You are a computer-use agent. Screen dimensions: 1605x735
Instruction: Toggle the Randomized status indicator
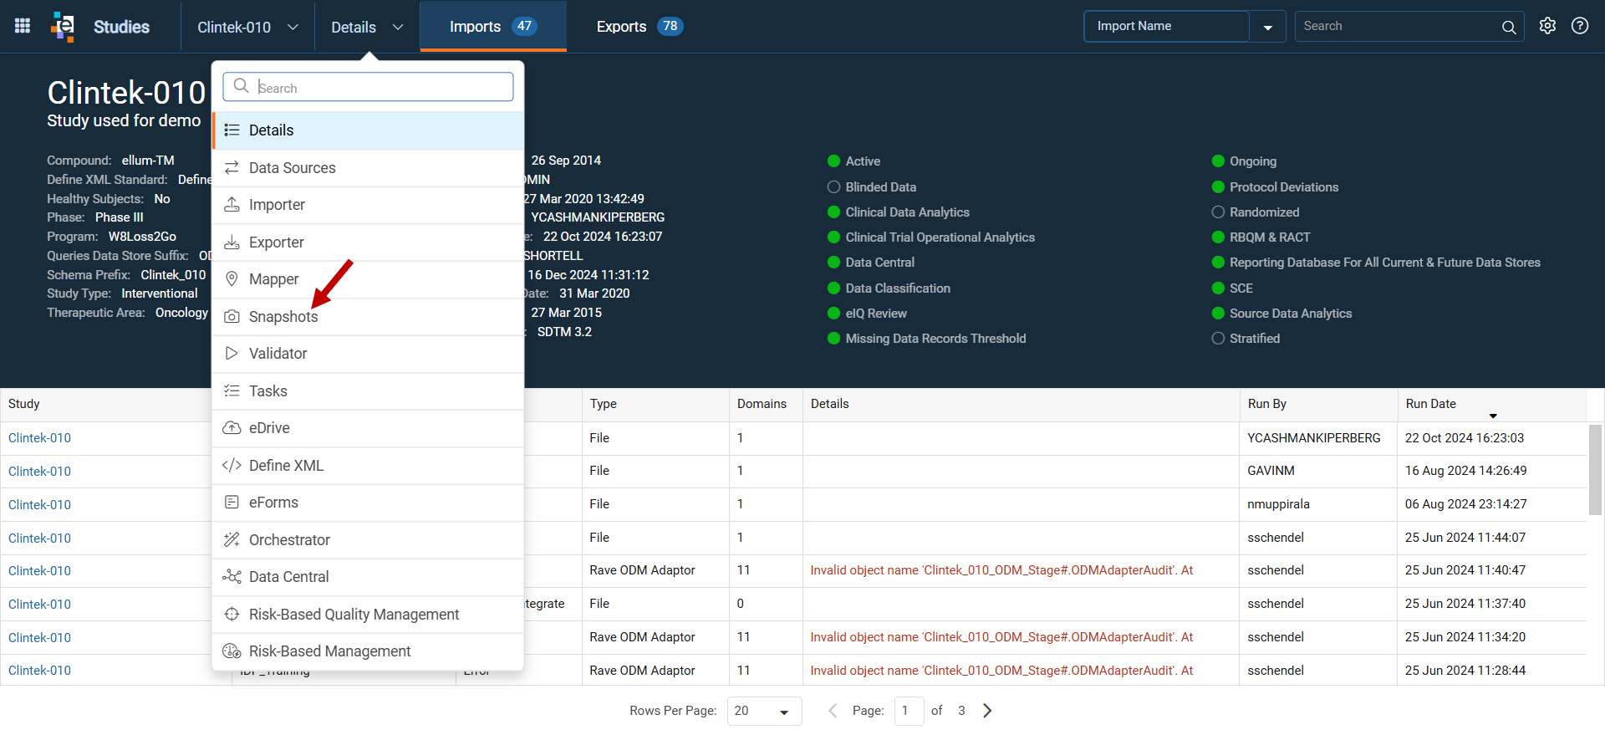[1218, 212]
